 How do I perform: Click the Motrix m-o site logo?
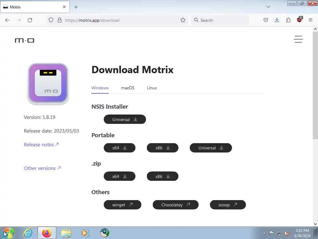point(25,40)
